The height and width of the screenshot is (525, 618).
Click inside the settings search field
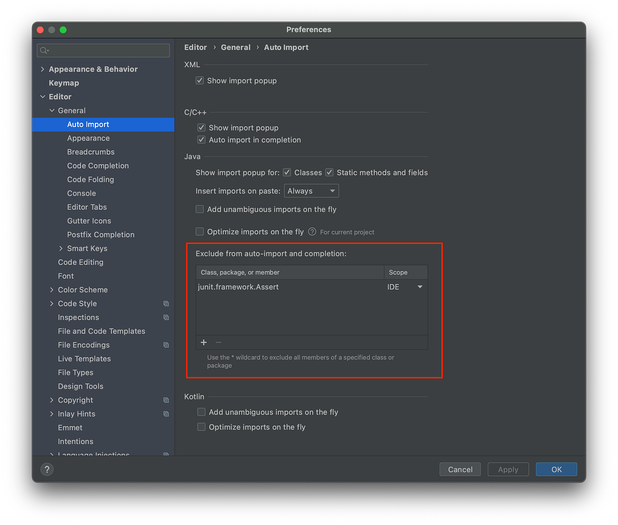(103, 50)
